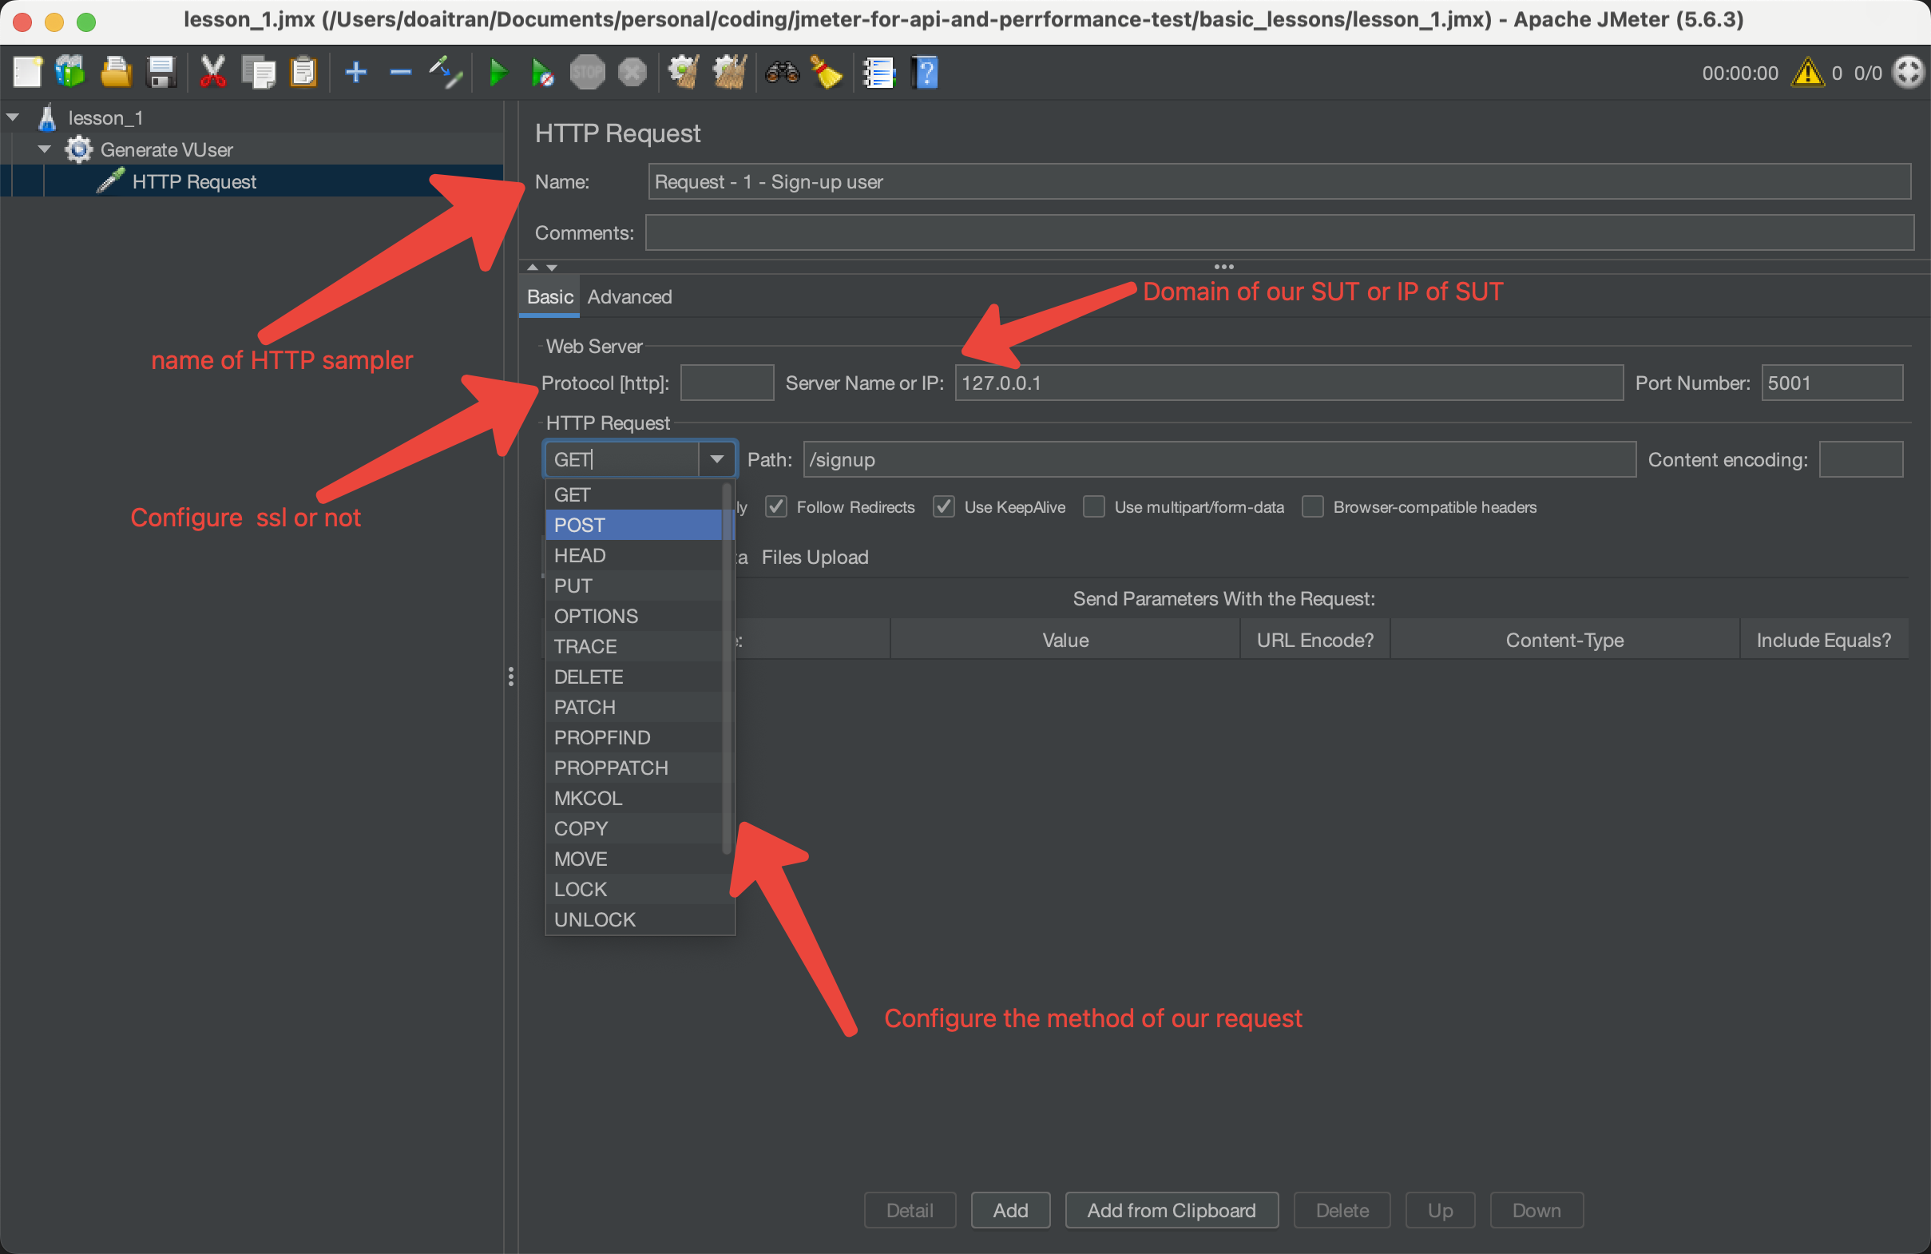Click the Add button
Viewport: 1931px width, 1254px height.
pos(1010,1210)
